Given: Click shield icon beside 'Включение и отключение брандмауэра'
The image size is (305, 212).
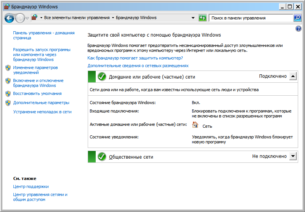Looking at the screenshot, I should [8, 81].
